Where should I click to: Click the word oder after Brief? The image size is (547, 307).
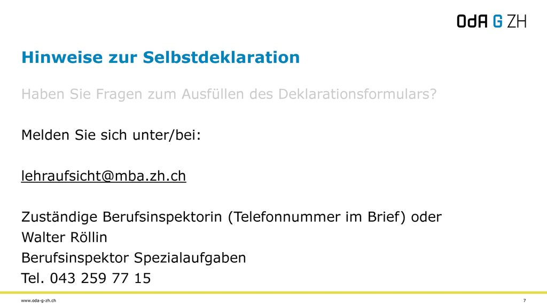coord(426,217)
